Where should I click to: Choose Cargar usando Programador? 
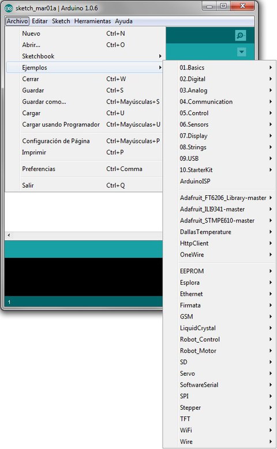coord(85,124)
